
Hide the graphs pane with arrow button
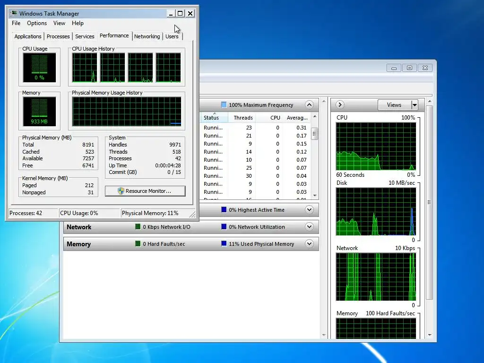[x=340, y=104]
